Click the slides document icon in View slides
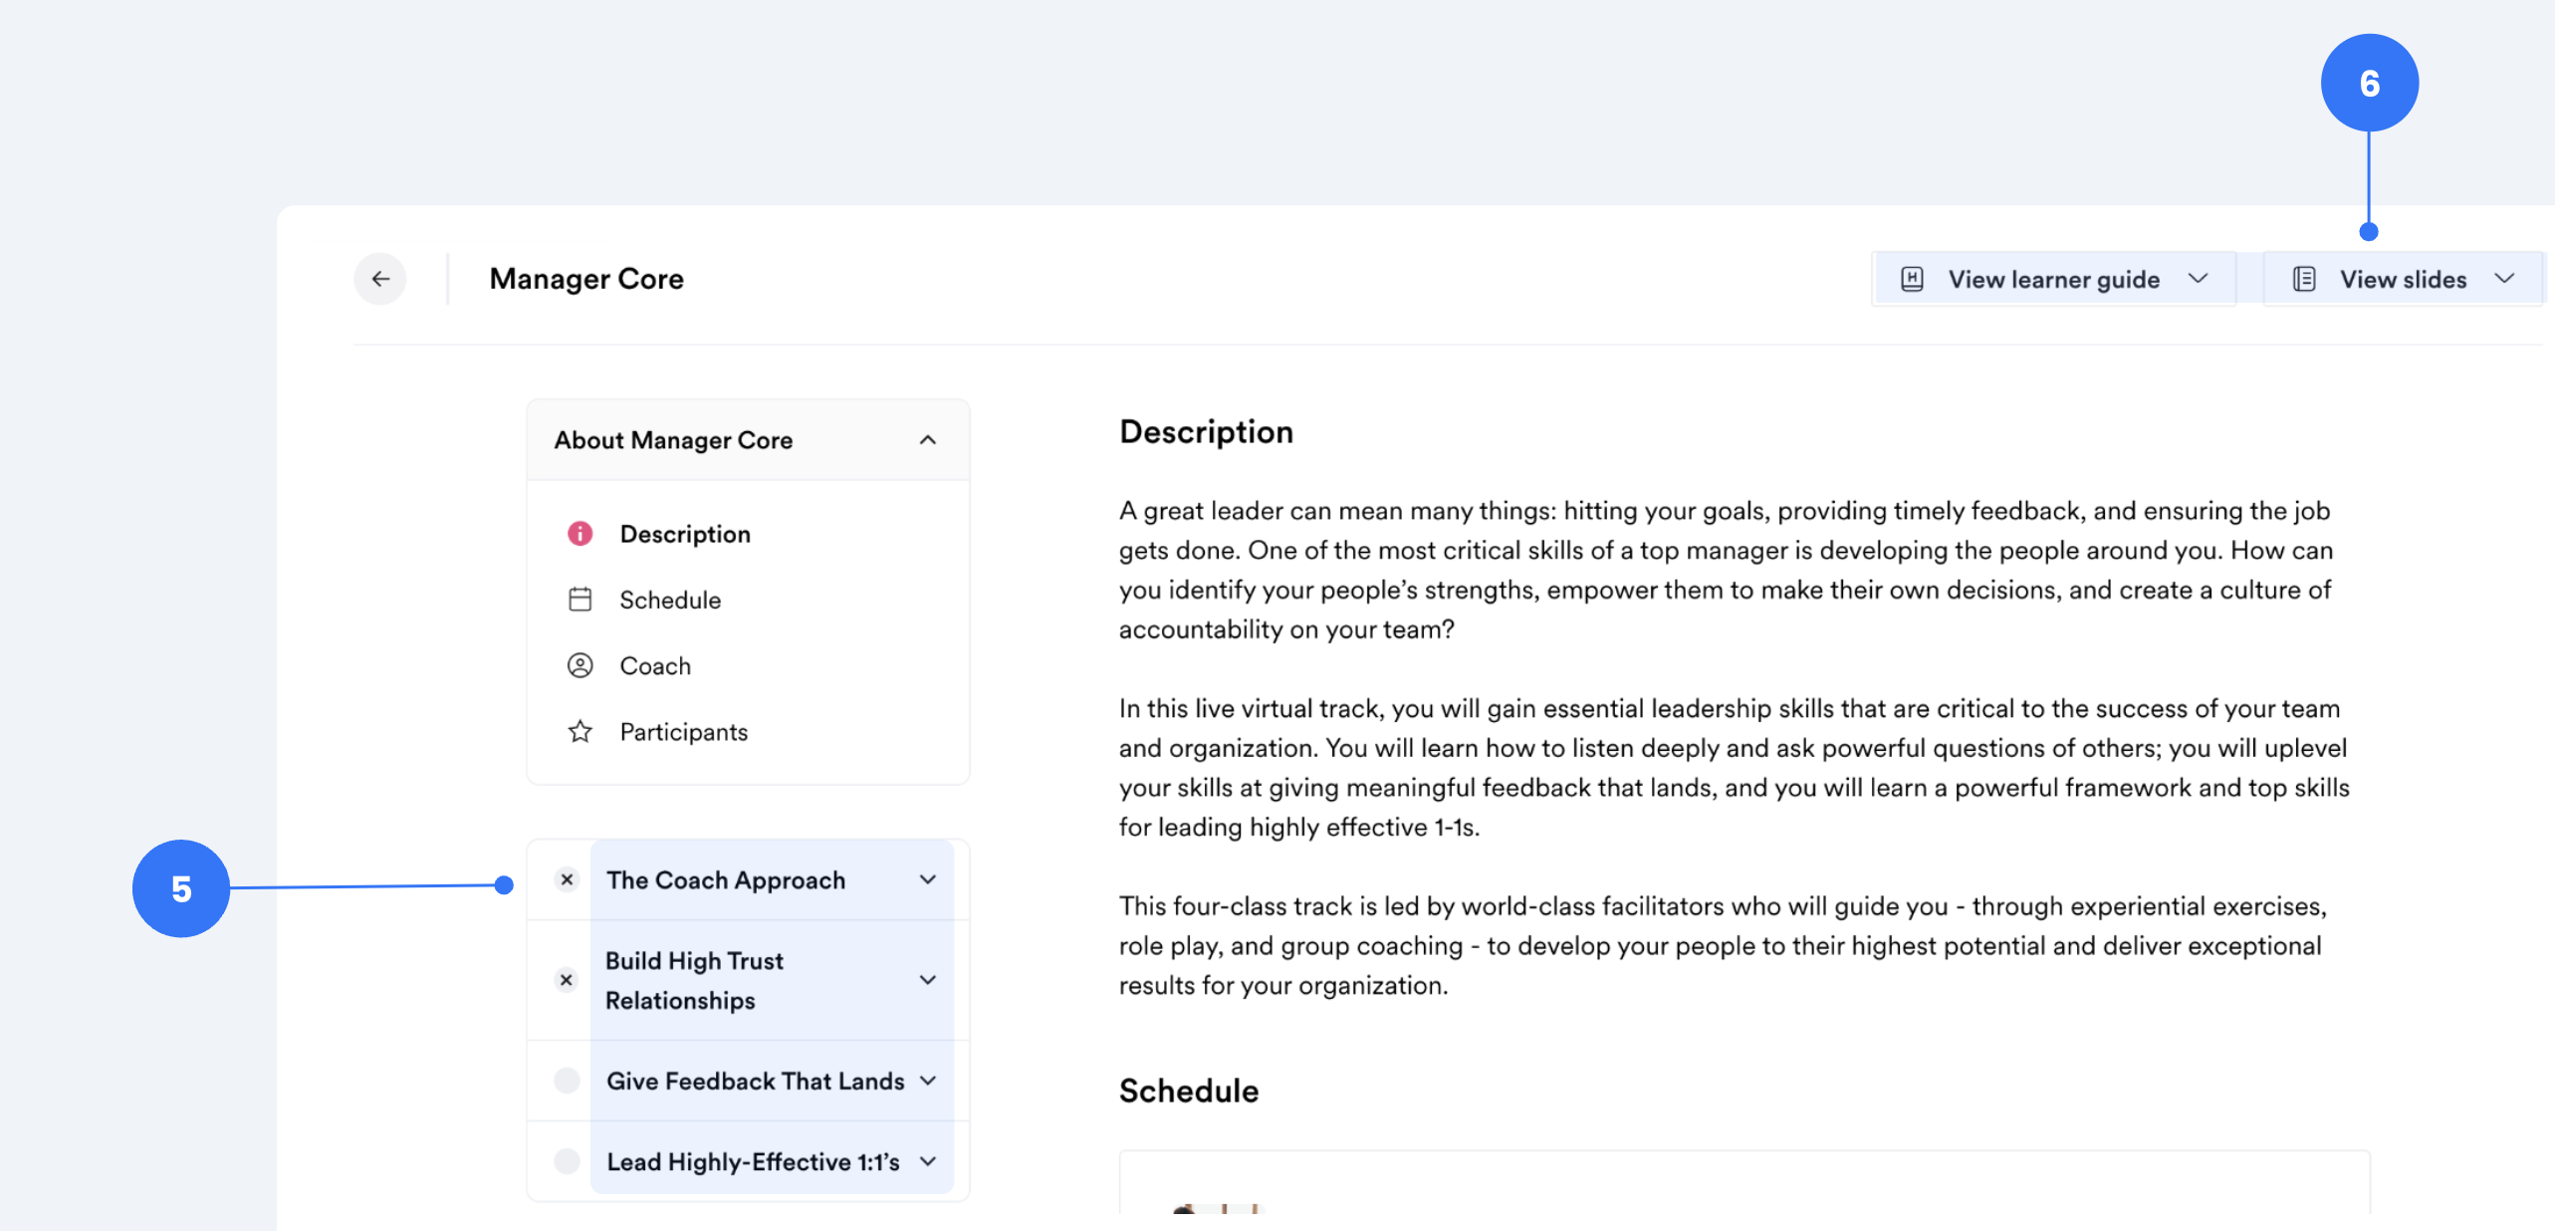The image size is (2555, 1231). click(2303, 279)
